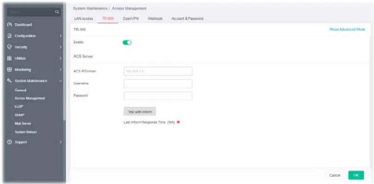The image size is (374, 184).
Task: Open System Reboot in sidebar
Action: tap(25, 132)
